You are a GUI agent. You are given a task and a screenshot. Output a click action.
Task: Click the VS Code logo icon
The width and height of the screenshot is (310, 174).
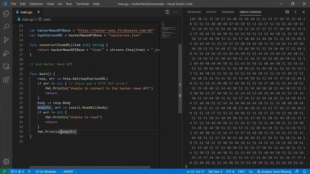click(5, 4)
